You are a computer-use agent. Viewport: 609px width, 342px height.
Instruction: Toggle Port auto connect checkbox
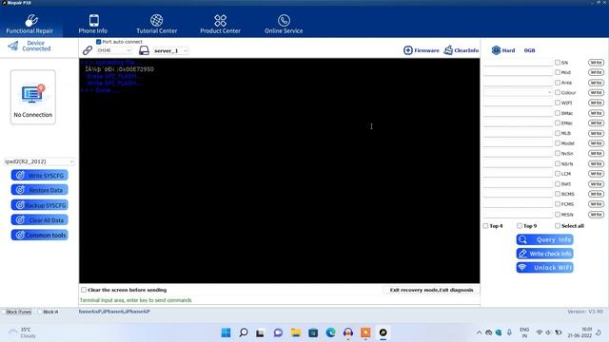(x=99, y=42)
